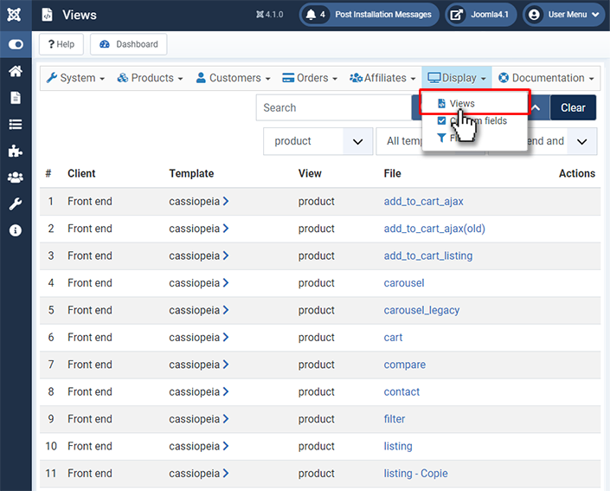Expand cassiopeia chevron in row 10
The width and height of the screenshot is (610, 491).
[226, 446]
